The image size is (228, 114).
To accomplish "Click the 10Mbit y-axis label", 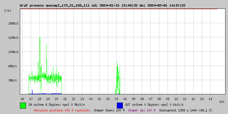I will (13, 52).
